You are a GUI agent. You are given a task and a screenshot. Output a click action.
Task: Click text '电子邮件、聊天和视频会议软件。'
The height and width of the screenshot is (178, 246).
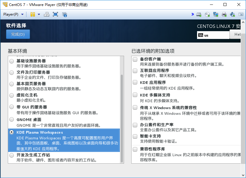(168, 76)
